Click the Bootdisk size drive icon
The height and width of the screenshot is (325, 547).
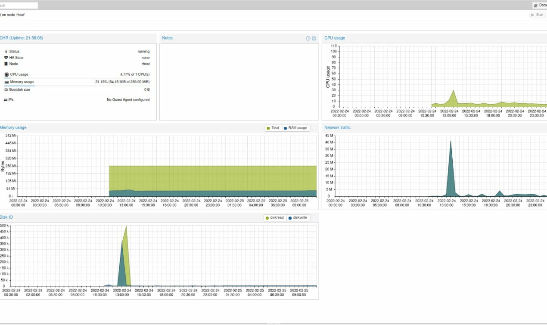(x=6, y=90)
